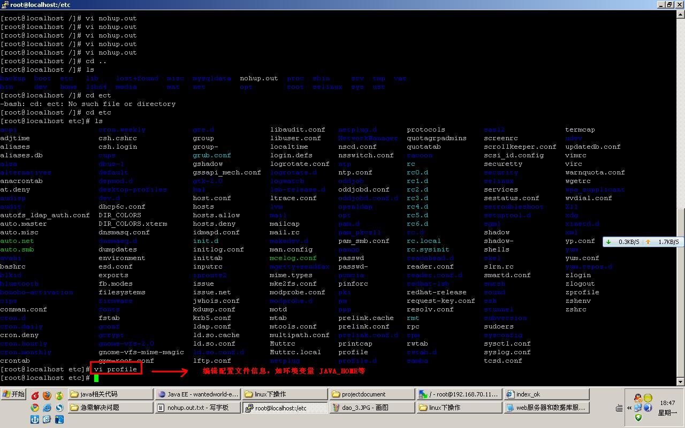Click the DIR_COLORS.xterm entry

pyautogui.click(x=133, y=224)
